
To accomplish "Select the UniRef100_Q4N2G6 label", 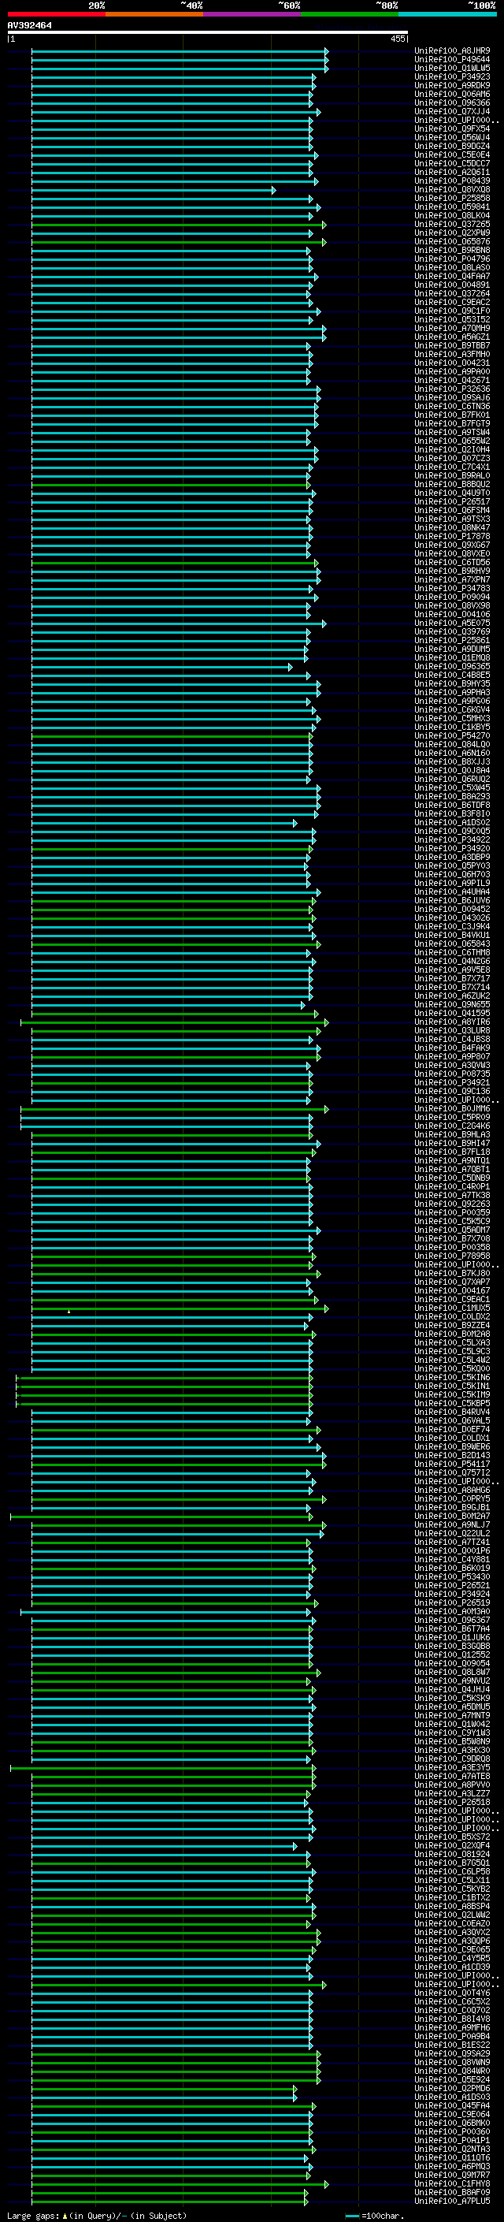I will point(452,961).
